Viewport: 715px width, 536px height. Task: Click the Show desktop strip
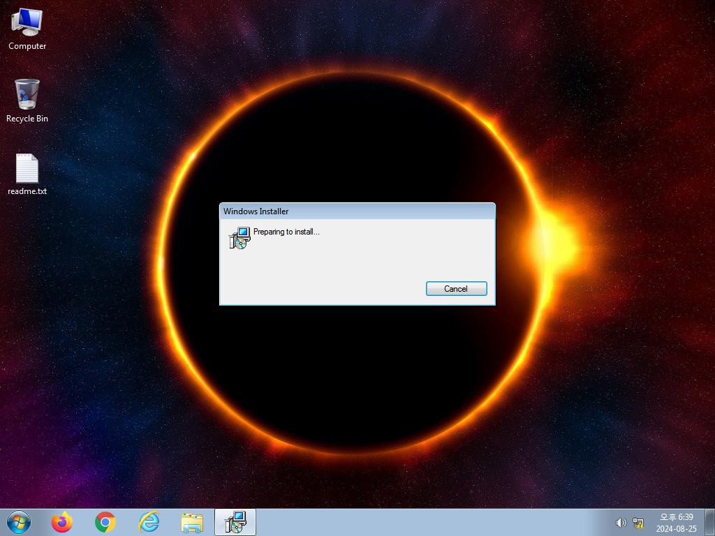click(x=710, y=522)
